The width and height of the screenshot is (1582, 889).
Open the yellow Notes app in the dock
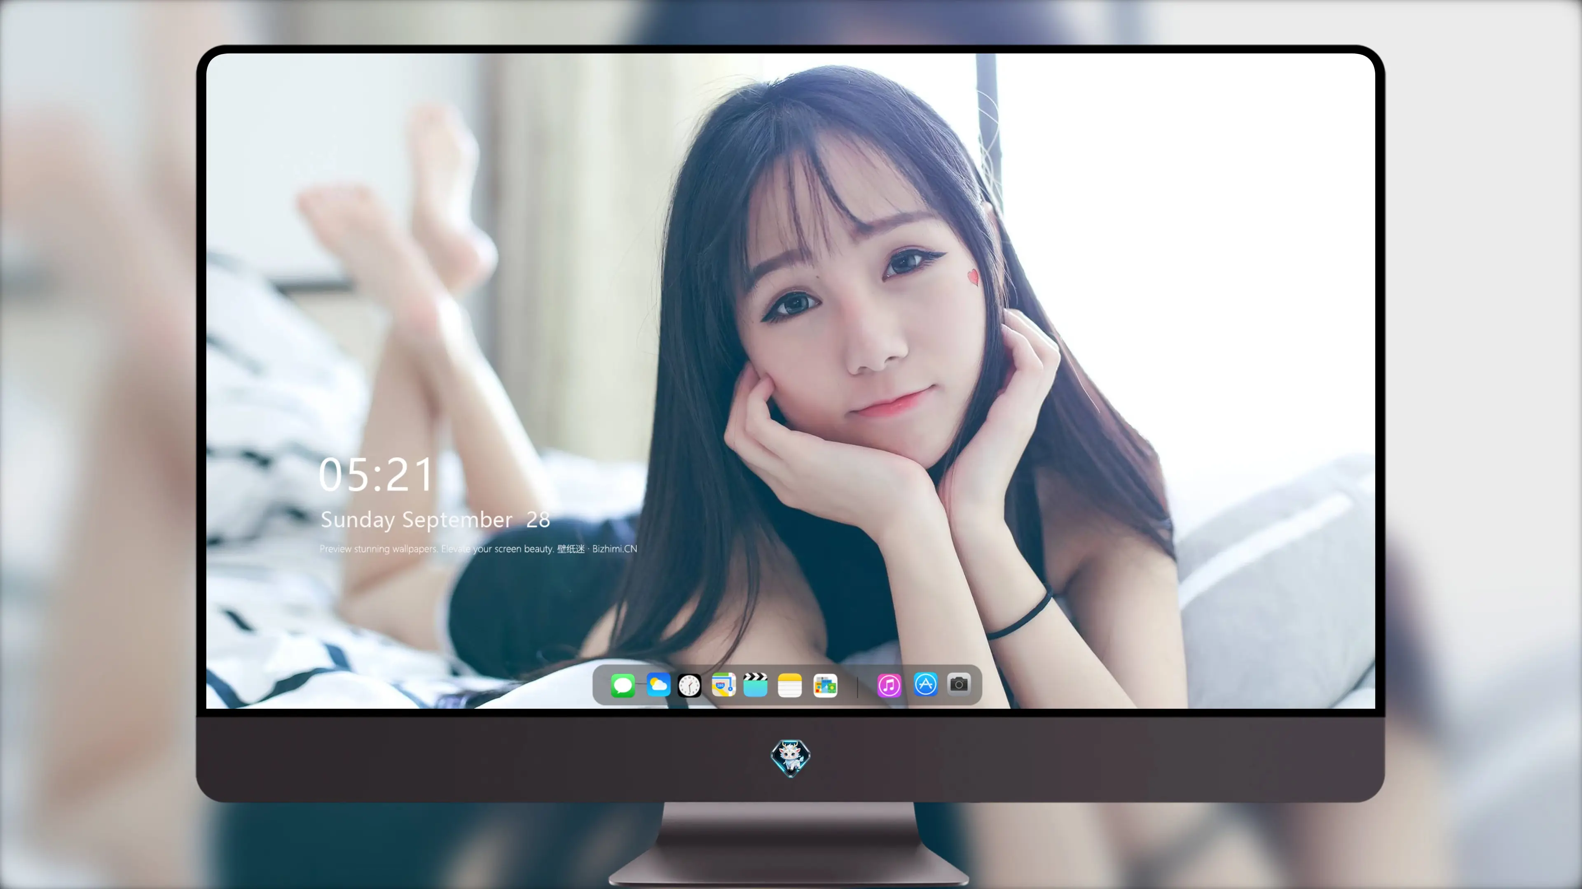tap(790, 685)
